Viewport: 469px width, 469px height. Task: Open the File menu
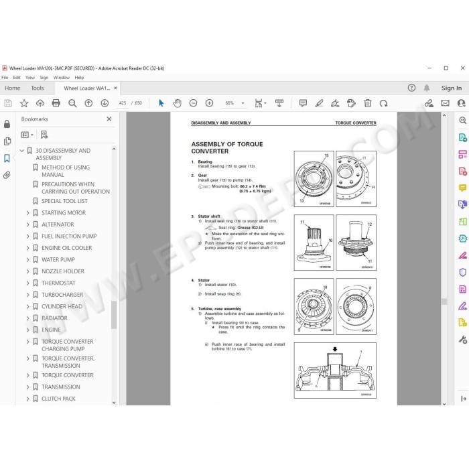pyautogui.click(x=5, y=78)
